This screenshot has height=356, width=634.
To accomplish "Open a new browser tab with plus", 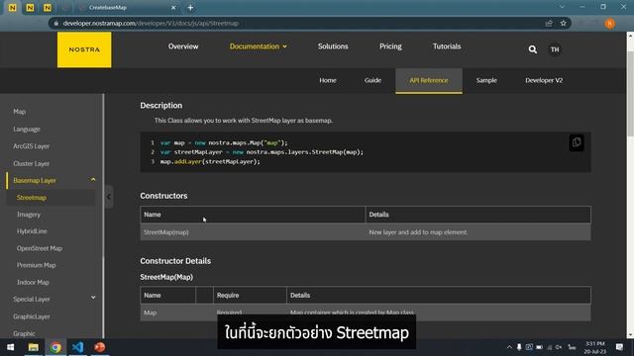I will click(190, 7).
